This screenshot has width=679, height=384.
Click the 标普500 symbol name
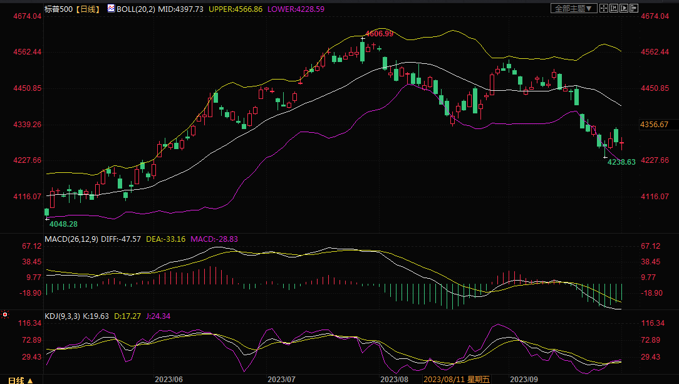(59, 9)
